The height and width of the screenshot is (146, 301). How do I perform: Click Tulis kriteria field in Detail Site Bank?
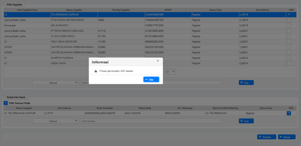tap(150, 121)
